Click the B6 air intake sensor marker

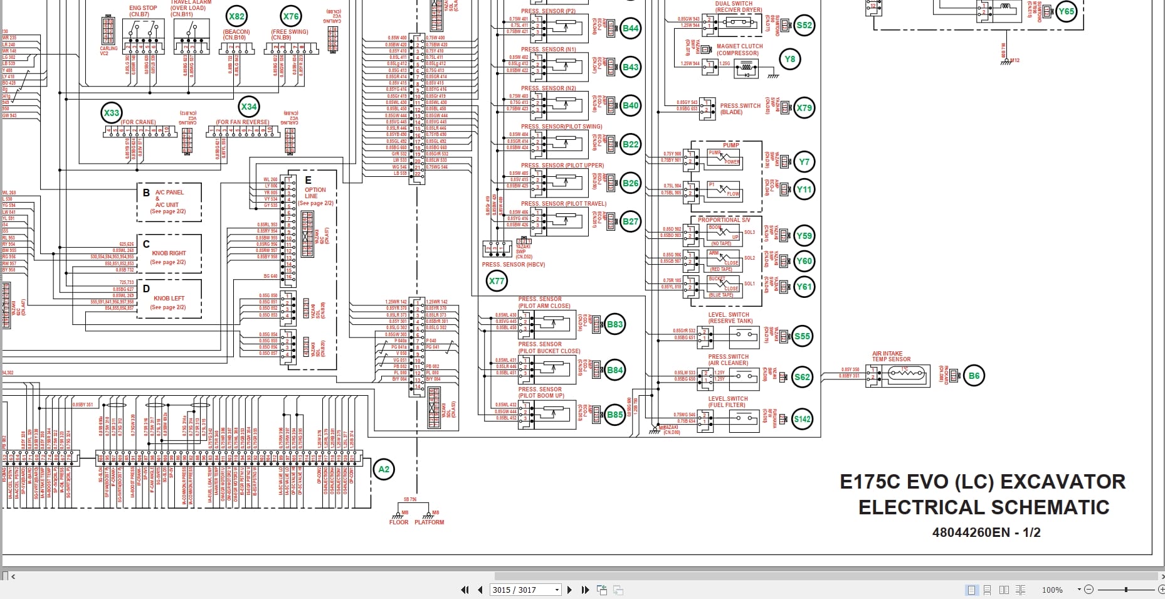click(974, 376)
